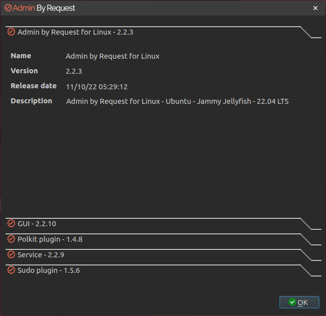
Task: Expand the Service - 2.2.9 section
Action: [x=164, y=255]
